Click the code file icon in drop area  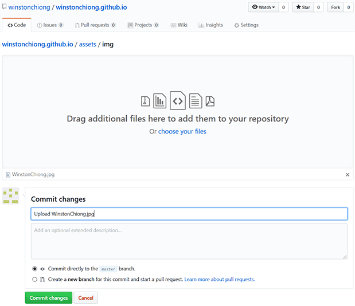[x=178, y=100]
